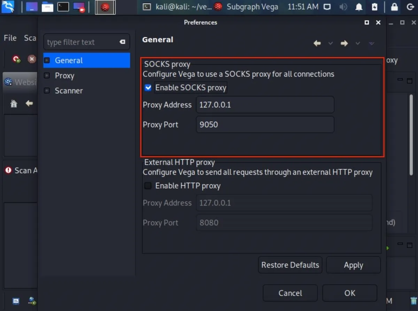
Task: Click the home icon in Website View
Action: (x=14, y=103)
